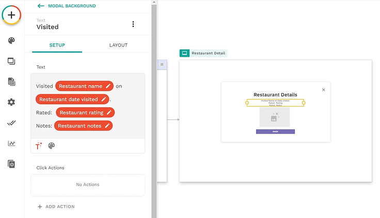
Task: Select the highlighted text component on canvas
Action: (275, 103)
